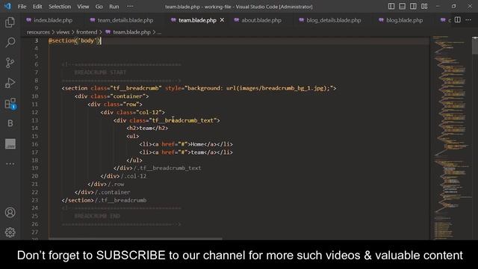This screenshot has height=269, width=478.
Task: Click the tf__breadcrumb section opening tag
Action: pyautogui.click(x=199, y=88)
